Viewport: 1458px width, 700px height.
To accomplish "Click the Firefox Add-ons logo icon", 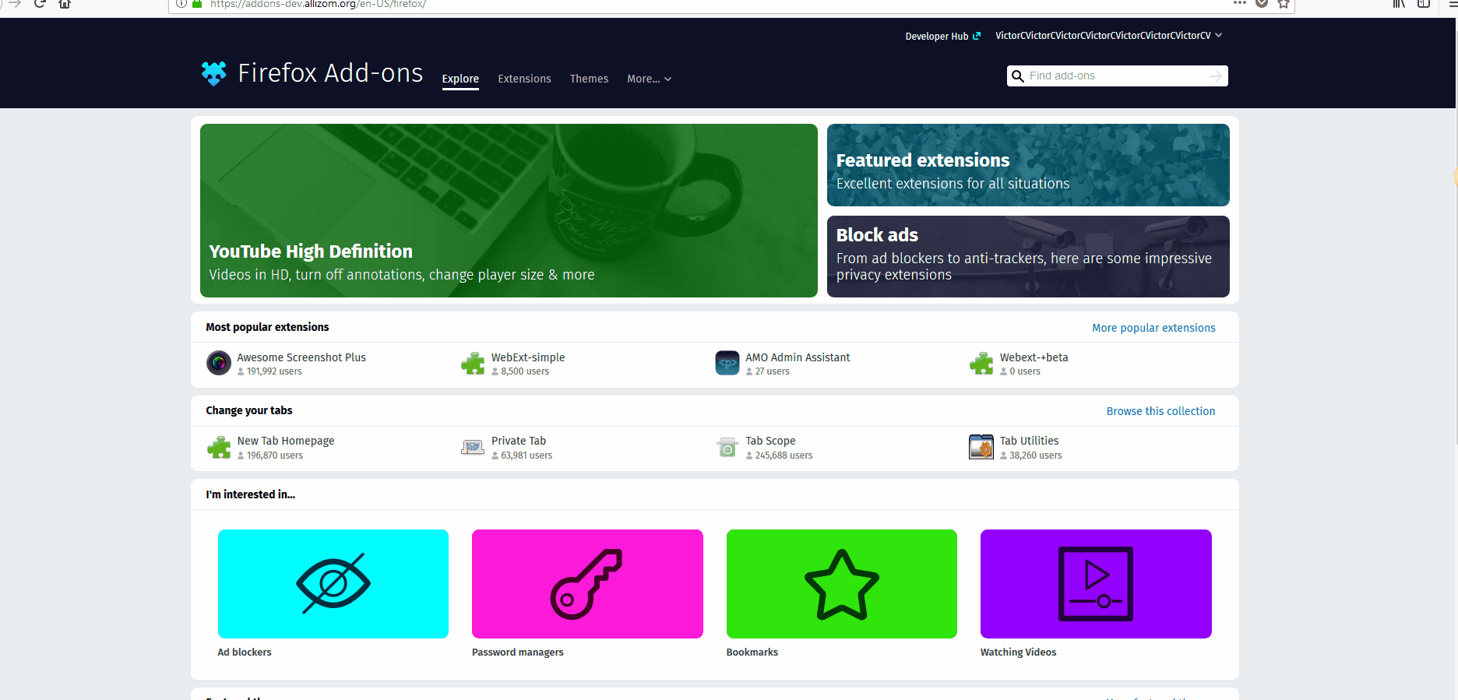I will [213, 73].
